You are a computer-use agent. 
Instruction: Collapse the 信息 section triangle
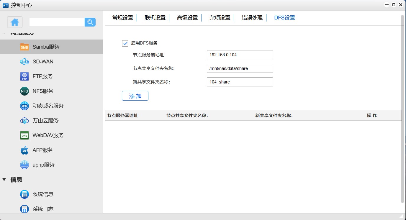(x=4, y=180)
